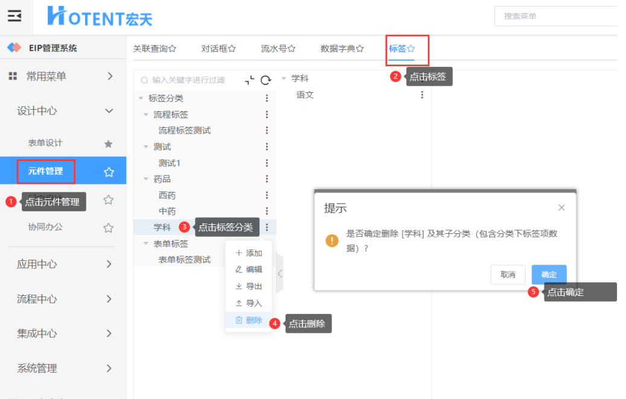Click 取消 to cancel deletion
Screen dimensions: 626x399
(508, 274)
